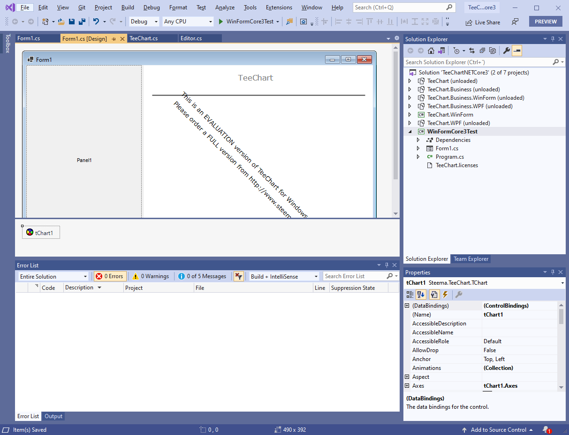Expand the TeeChart.WinForm project node
This screenshot has height=435, width=569.
pos(410,115)
